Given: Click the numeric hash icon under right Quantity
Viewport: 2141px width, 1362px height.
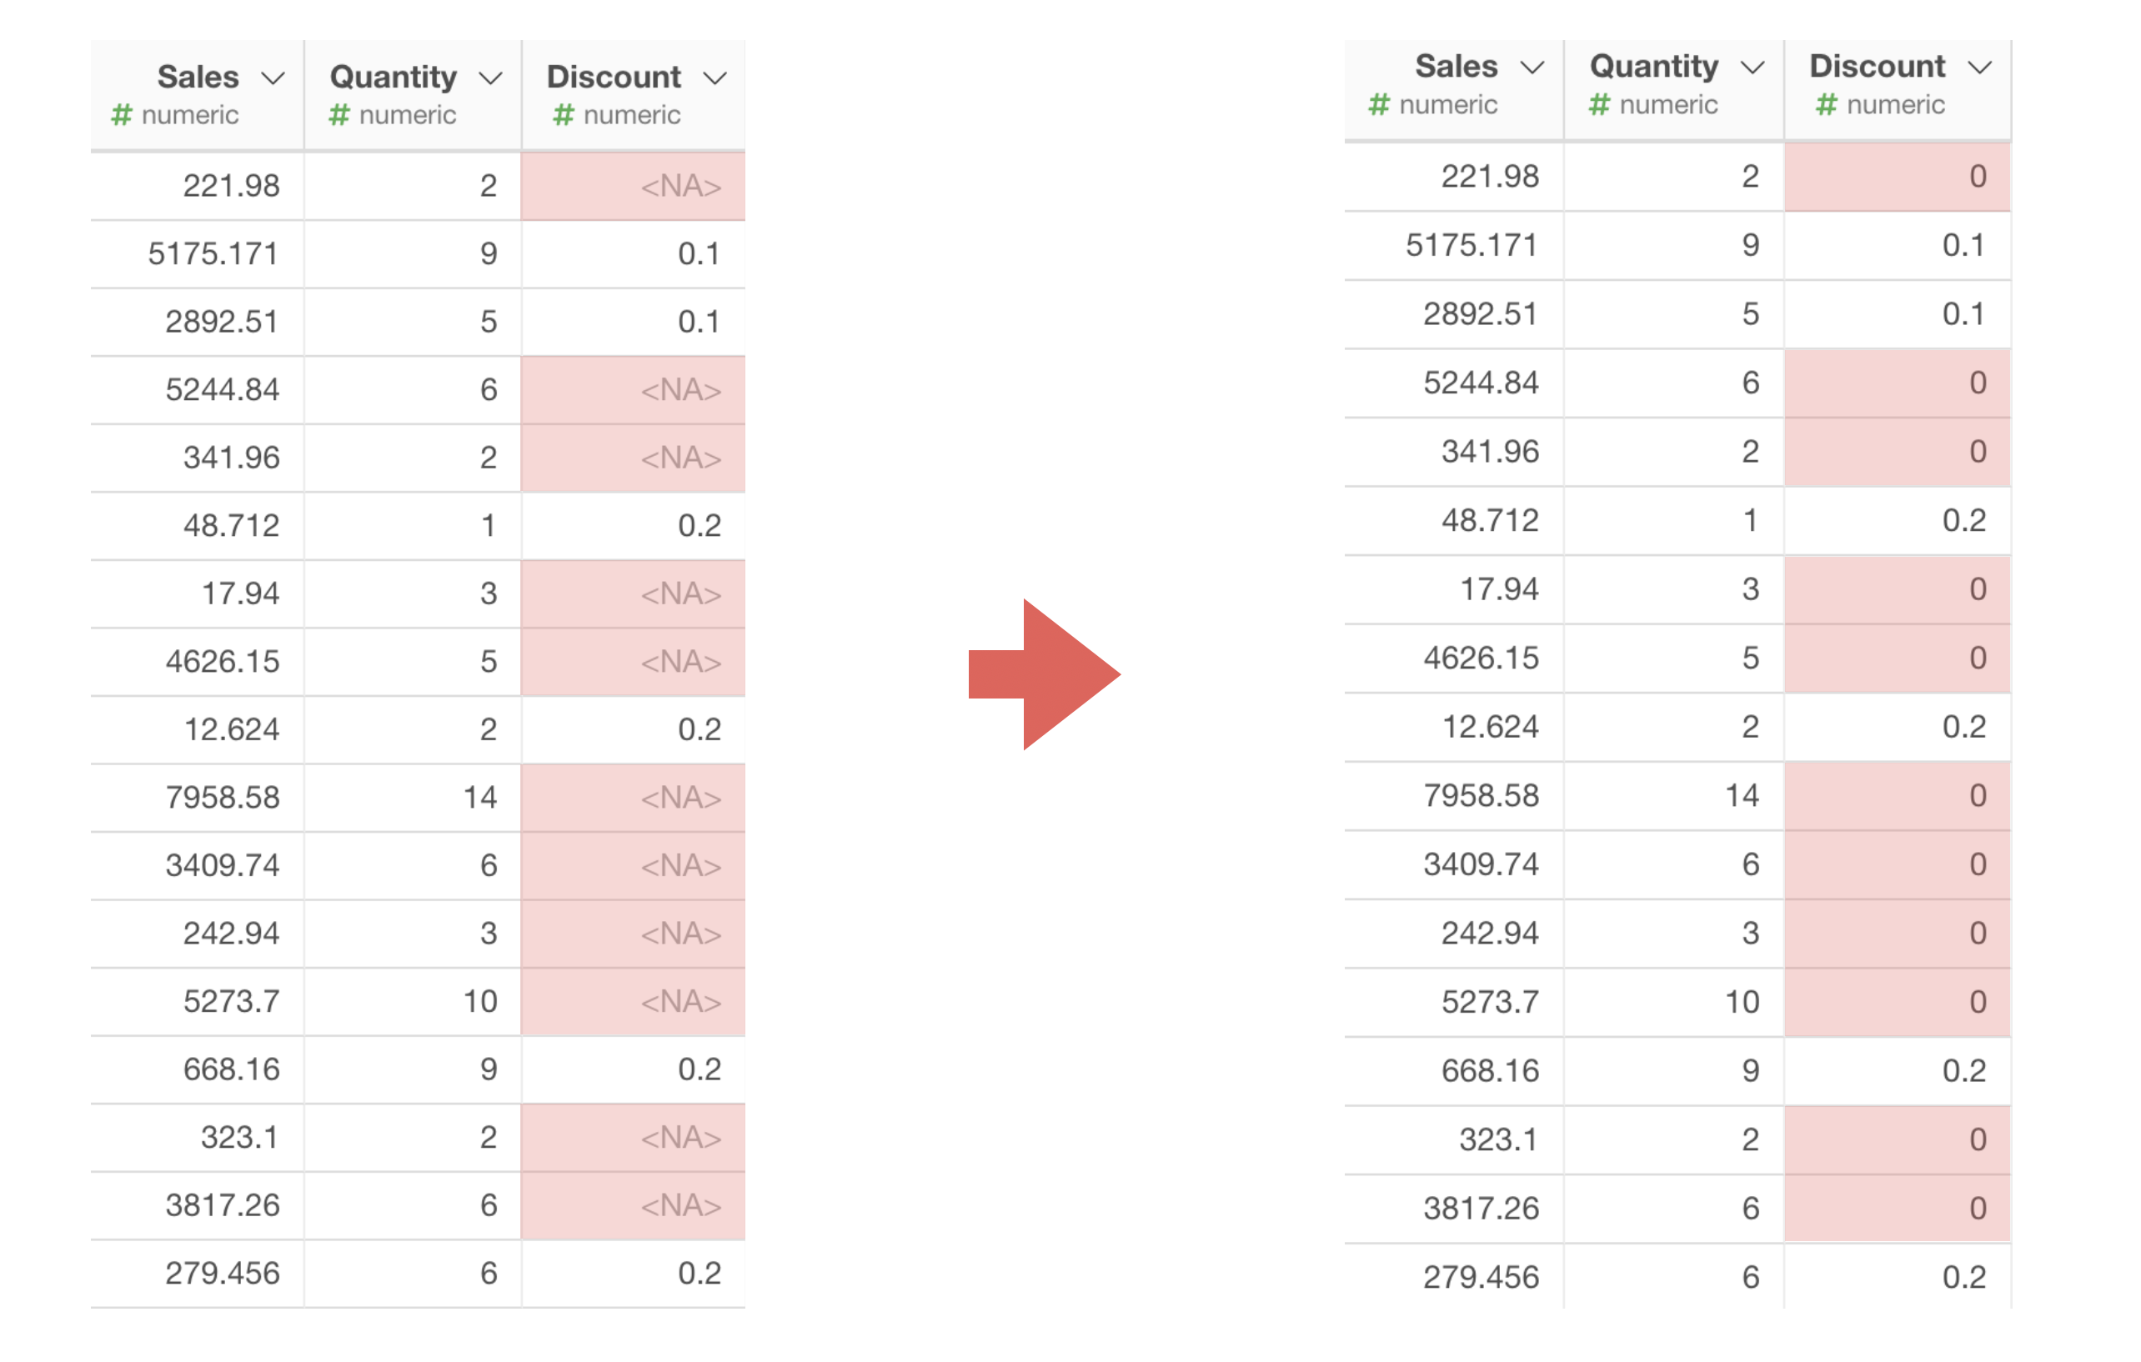Looking at the screenshot, I should (1600, 105).
